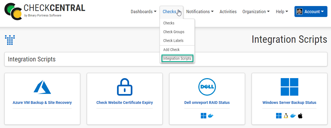Click the large Windows logo icon
The image size is (331, 128).
click(x=289, y=87)
